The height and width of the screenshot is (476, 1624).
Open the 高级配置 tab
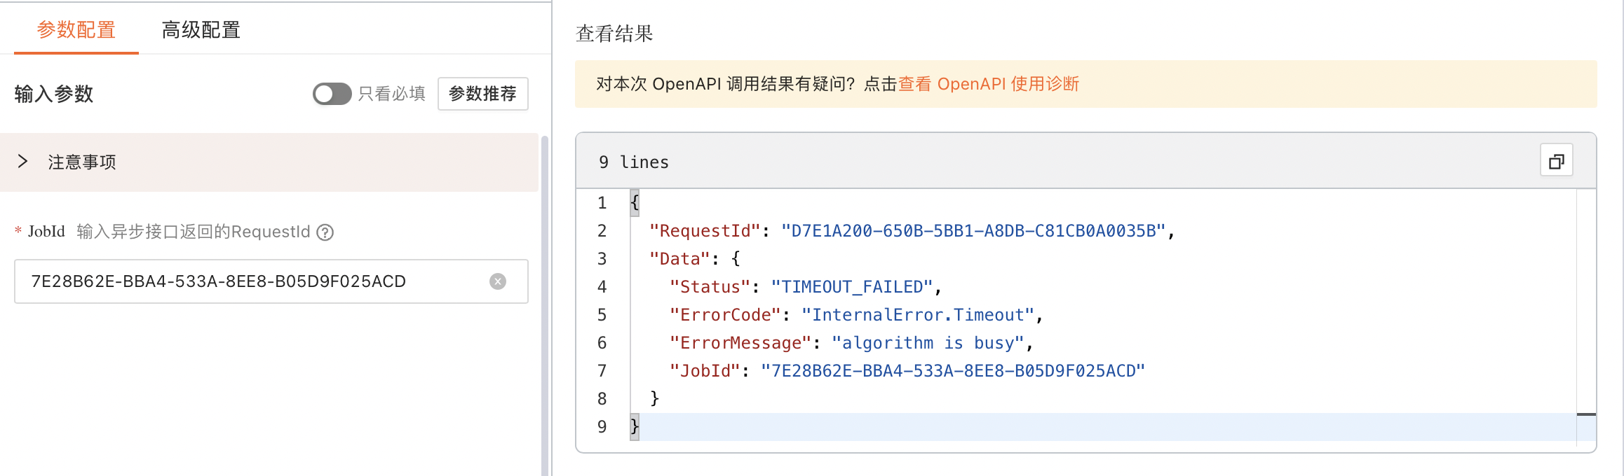(x=201, y=30)
